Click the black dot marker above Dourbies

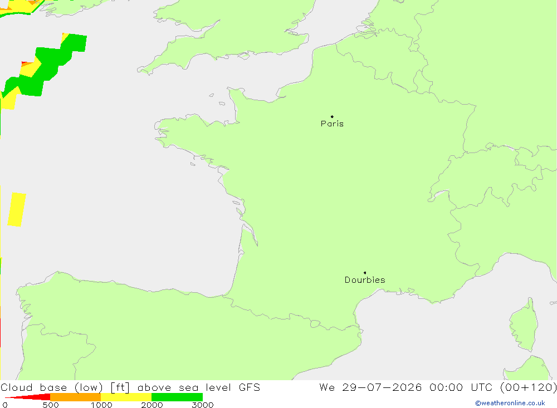365,273
